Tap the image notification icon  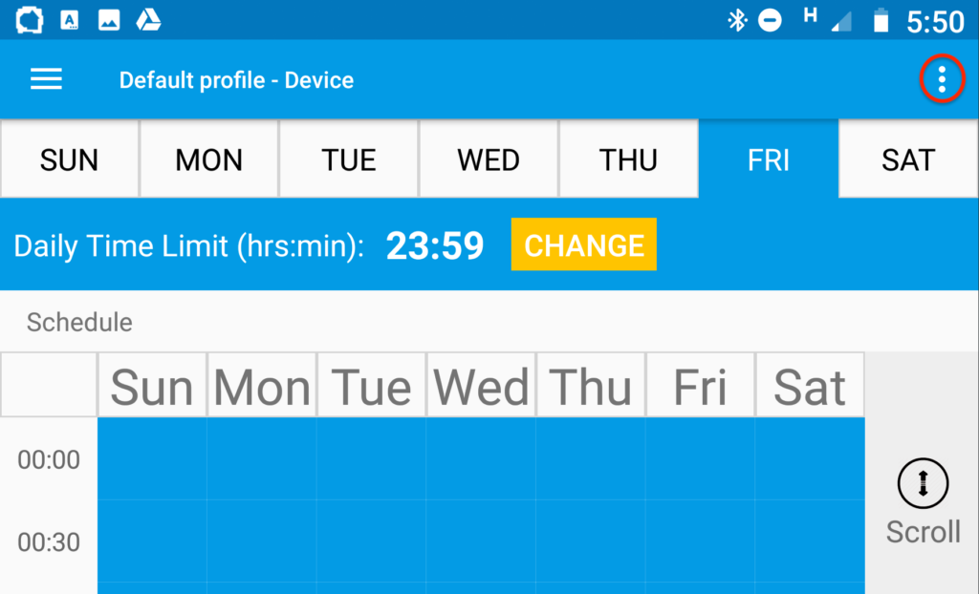(x=109, y=20)
